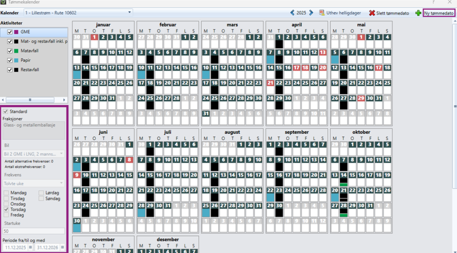Toggle the Standard checkbox
Viewport: 457px width, 253px height.
[x=5, y=111]
